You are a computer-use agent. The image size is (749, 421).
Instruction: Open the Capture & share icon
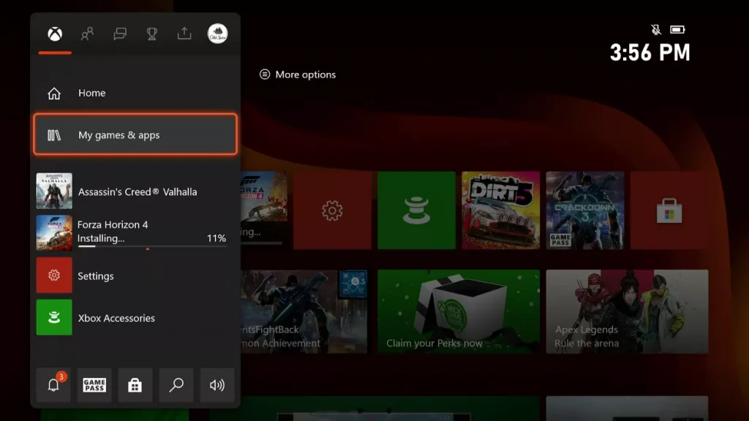pyautogui.click(x=184, y=34)
